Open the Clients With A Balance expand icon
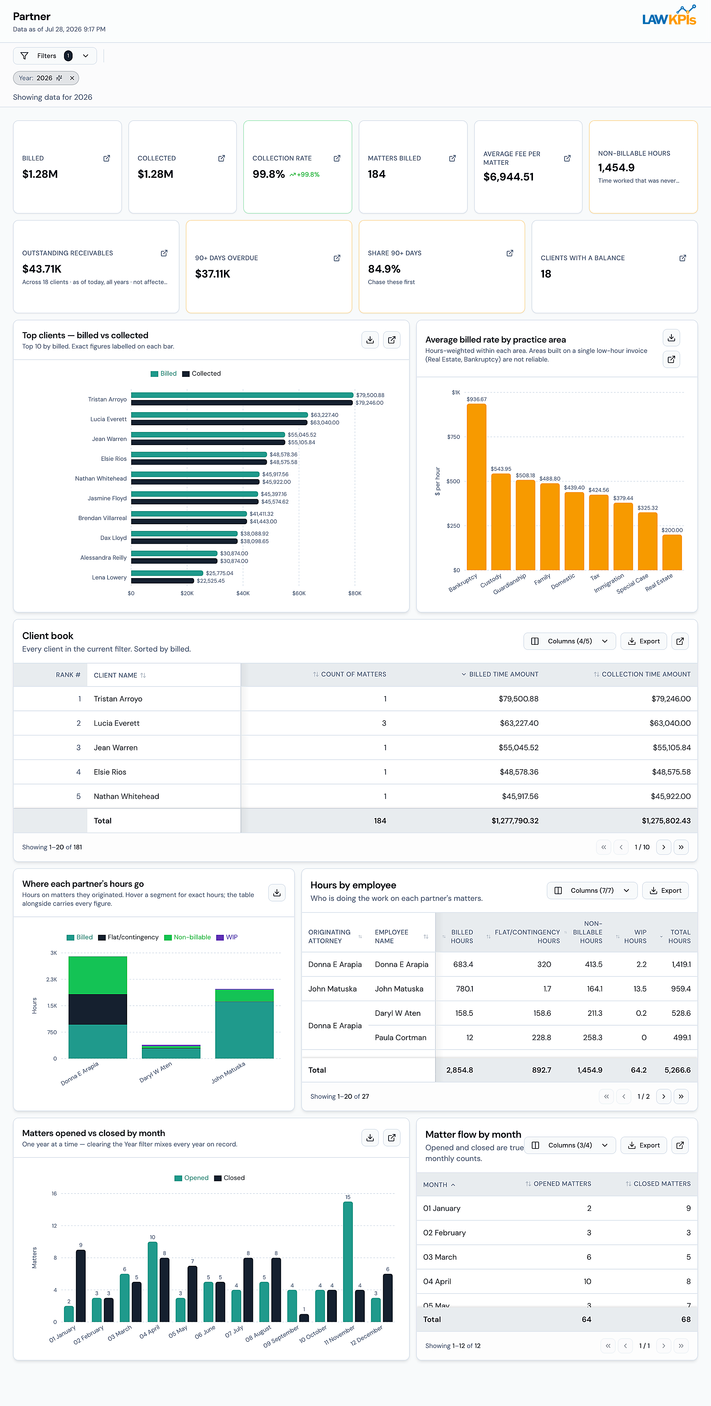 click(683, 258)
